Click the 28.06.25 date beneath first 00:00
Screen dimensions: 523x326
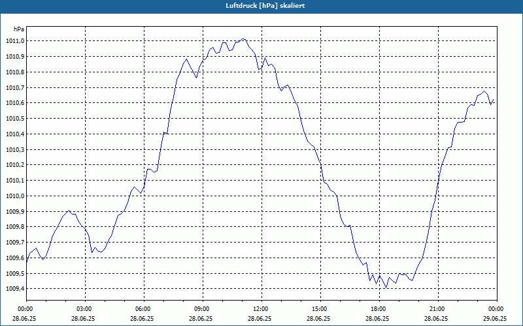pos(24,318)
